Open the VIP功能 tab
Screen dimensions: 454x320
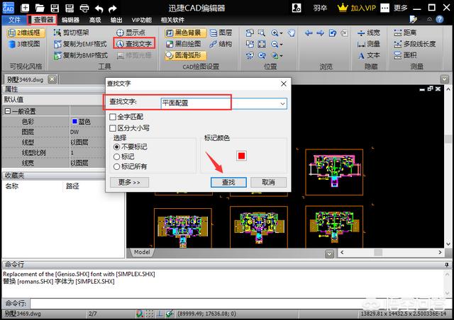point(142,20)
